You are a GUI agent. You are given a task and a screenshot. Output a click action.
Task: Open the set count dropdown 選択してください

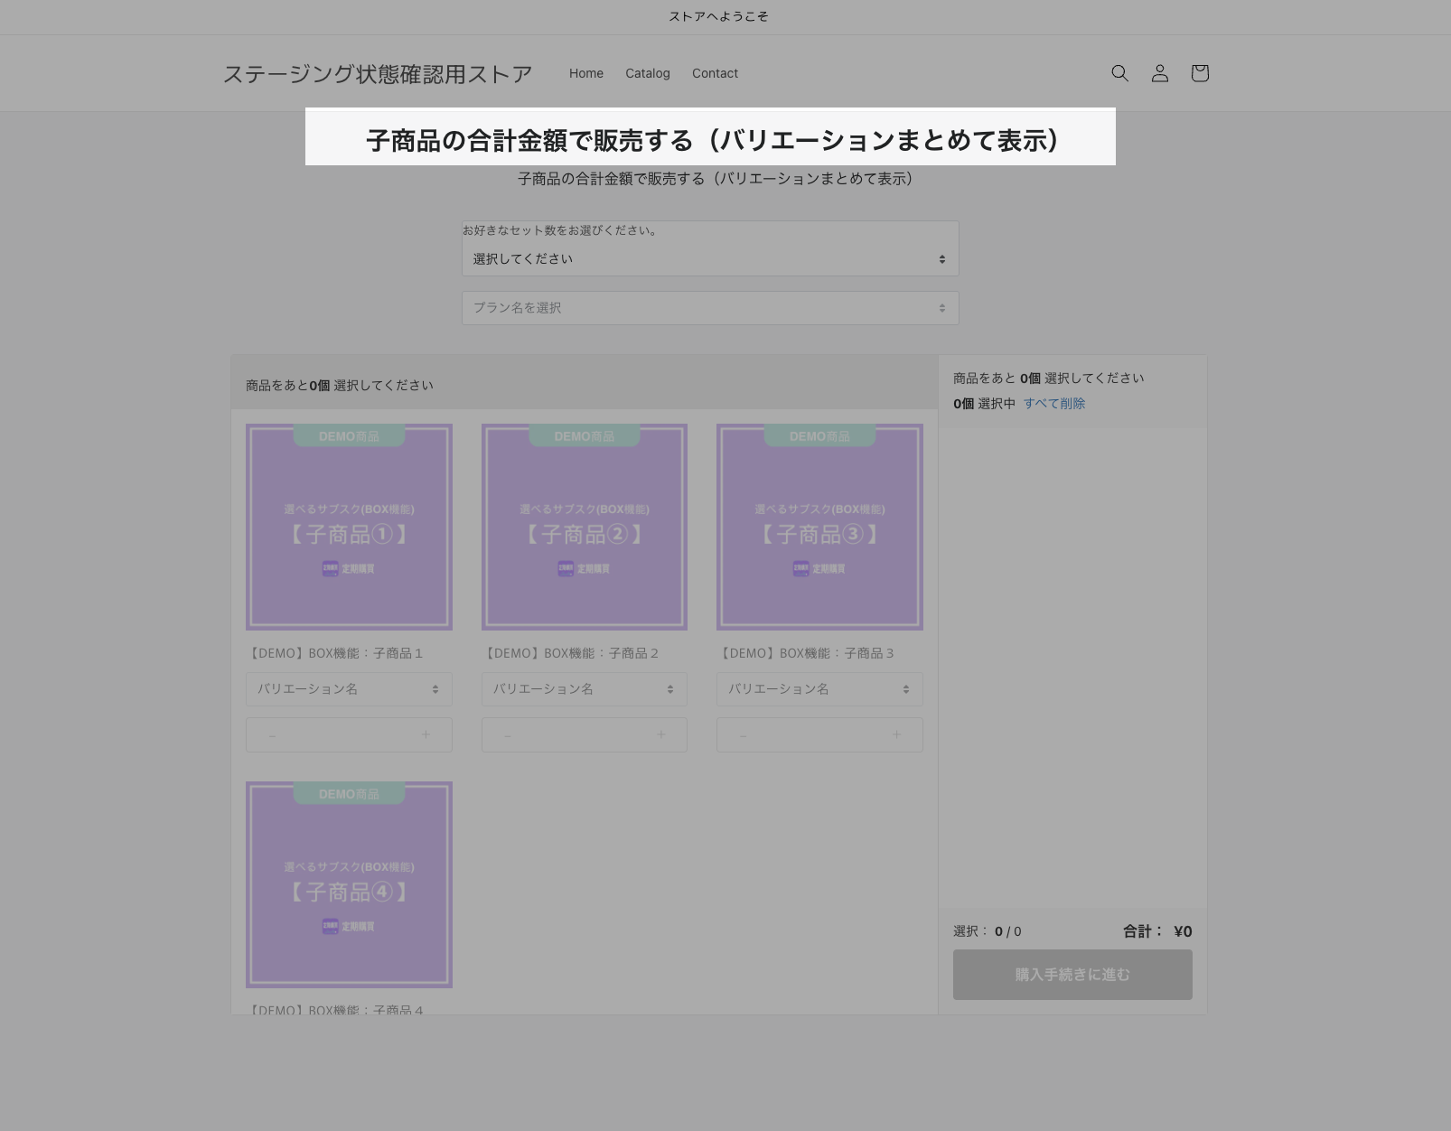(x=710, y=259)
